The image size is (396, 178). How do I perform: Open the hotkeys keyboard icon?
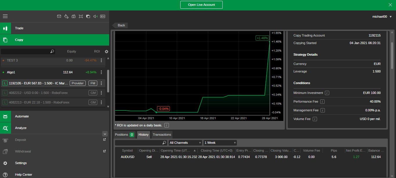(74, 17)
